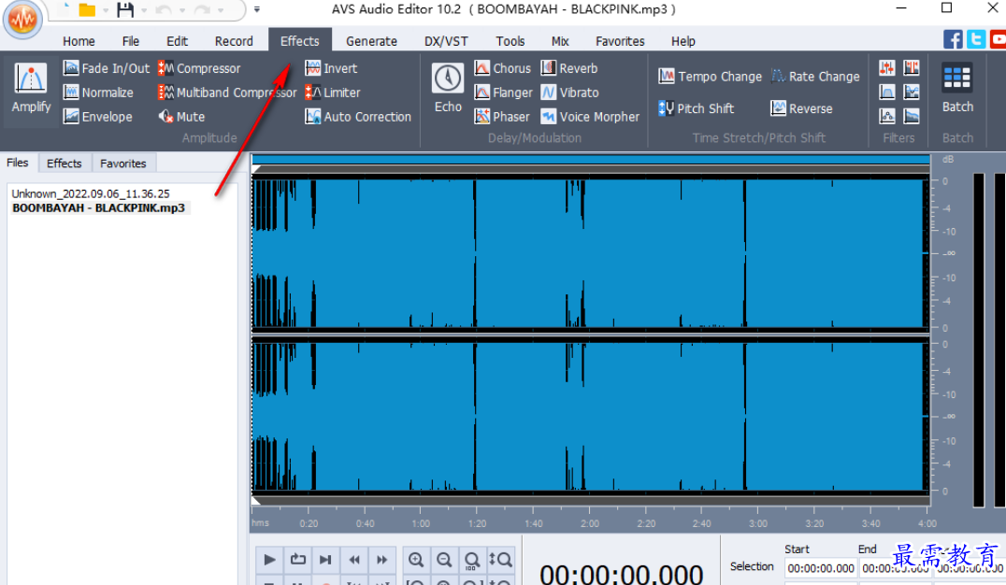Expand the undo history dropdown arrow
The image size is (1006, 585).
point(182,10)
